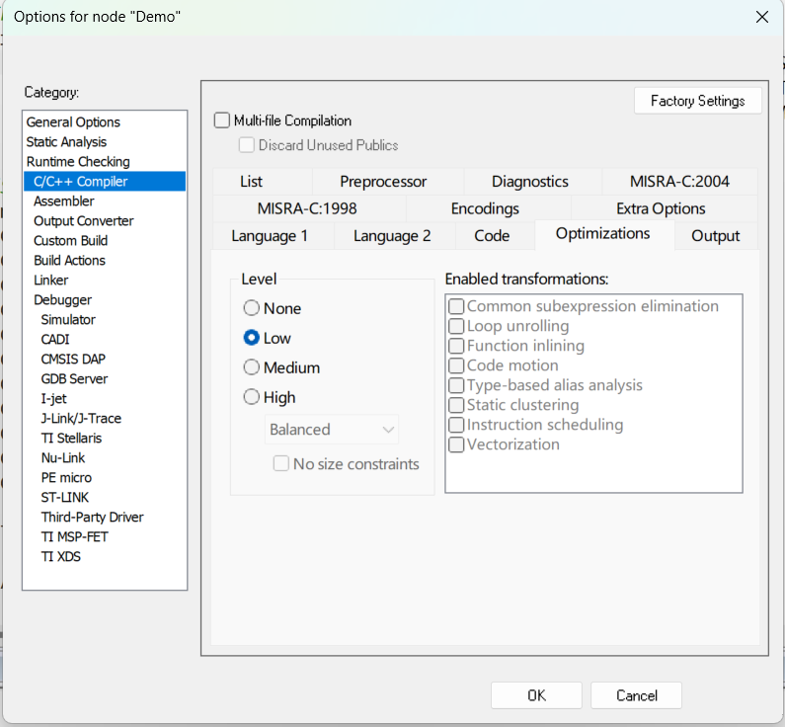Viewport: 785px width, 727px height.
Task: Select Debugger category
Action: click(x=105, y=300)
